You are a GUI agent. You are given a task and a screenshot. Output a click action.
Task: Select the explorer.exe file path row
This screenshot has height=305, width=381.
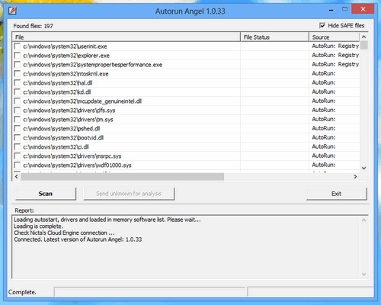click(x=66, y=56)
